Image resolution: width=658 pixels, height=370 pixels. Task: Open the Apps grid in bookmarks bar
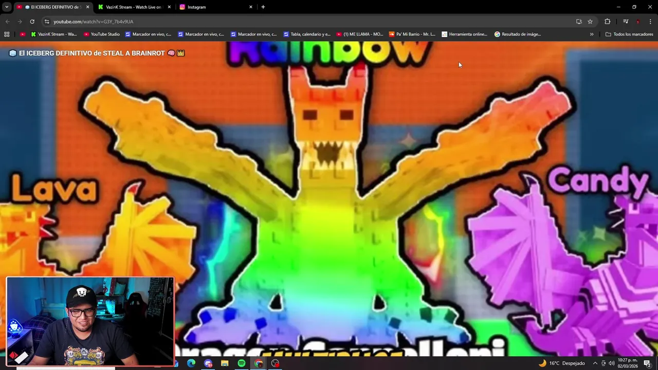point(7,34)
